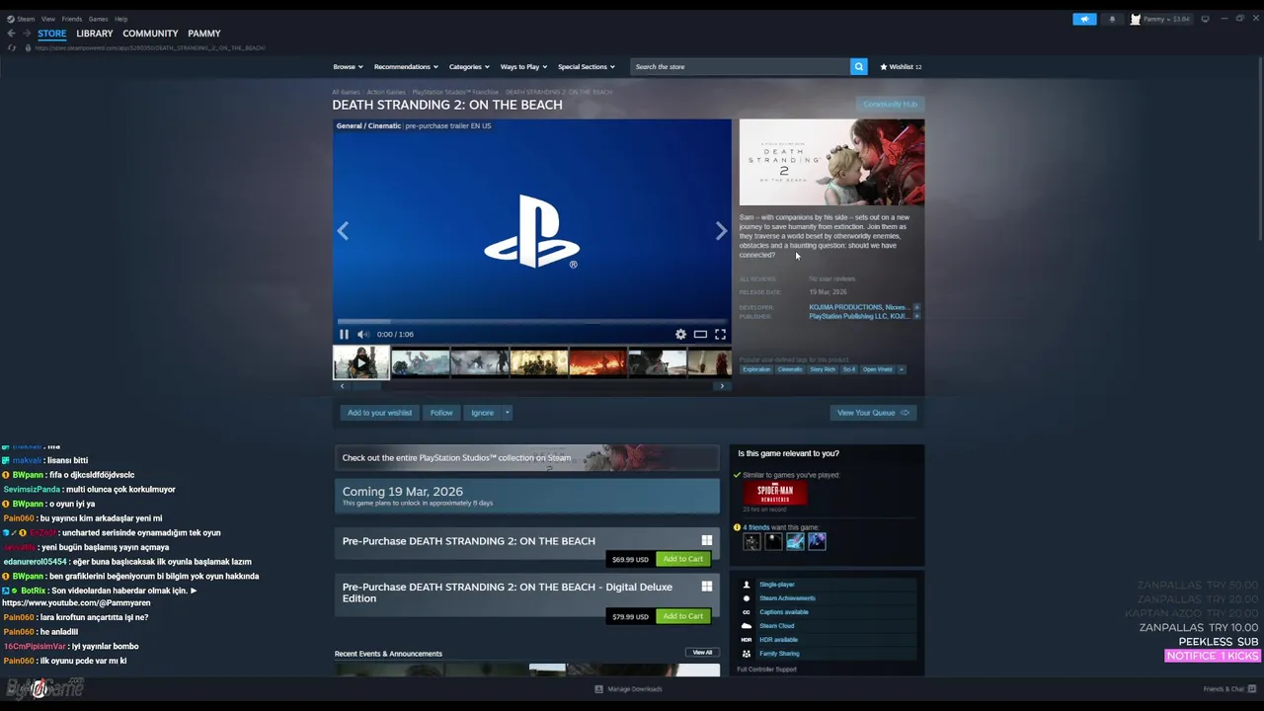Open the Categories dropdown
1264x711 pixels.
[x=469, y=66]
